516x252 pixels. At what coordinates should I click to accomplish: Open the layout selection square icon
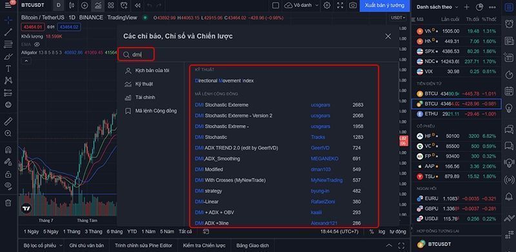pyautogui.click(x=276, y=5)
